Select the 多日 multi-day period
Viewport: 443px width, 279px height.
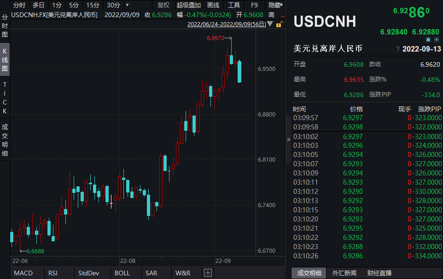(x=38, y=5)
